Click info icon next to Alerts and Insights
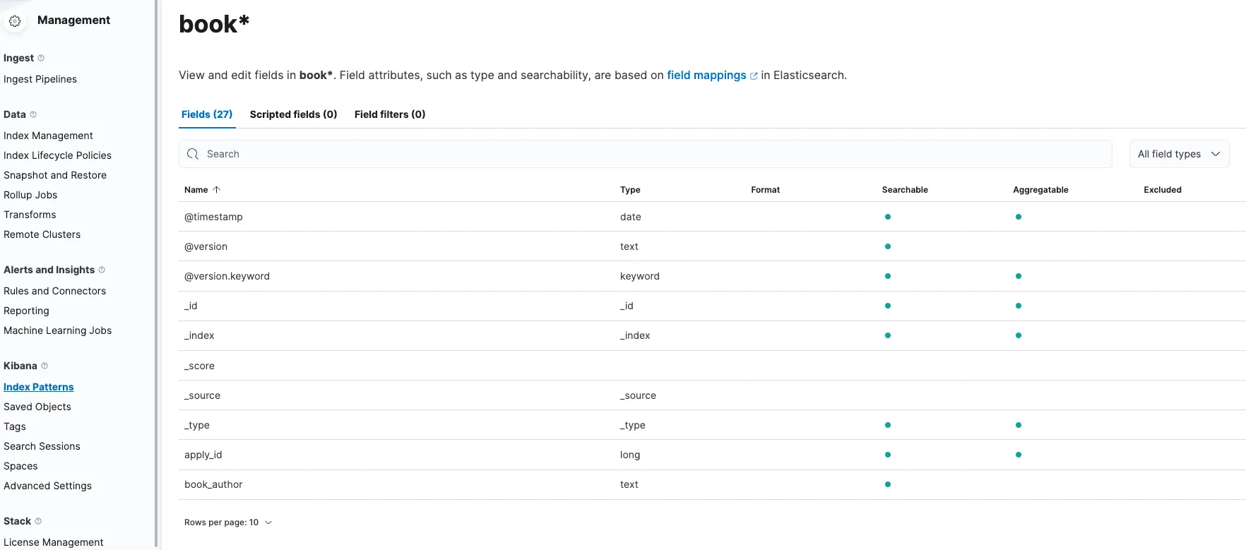The image size is (1246, 550). [102, 270]
